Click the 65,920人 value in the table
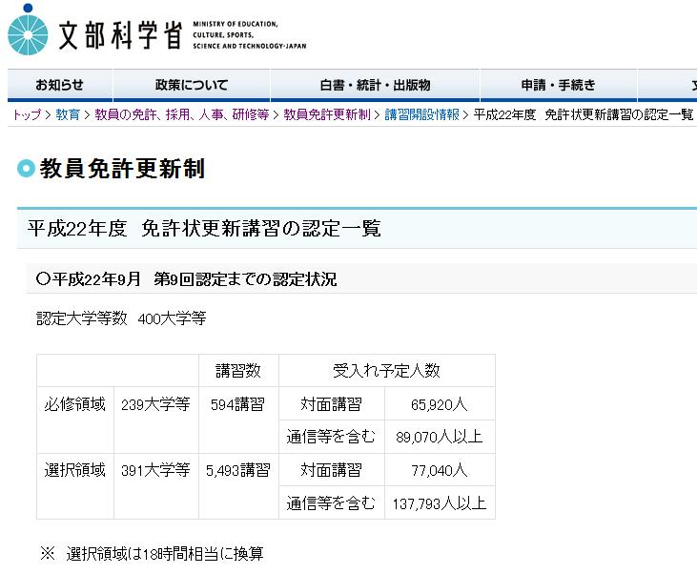Viewport: 697px width, 574px height. coord(440,403)
